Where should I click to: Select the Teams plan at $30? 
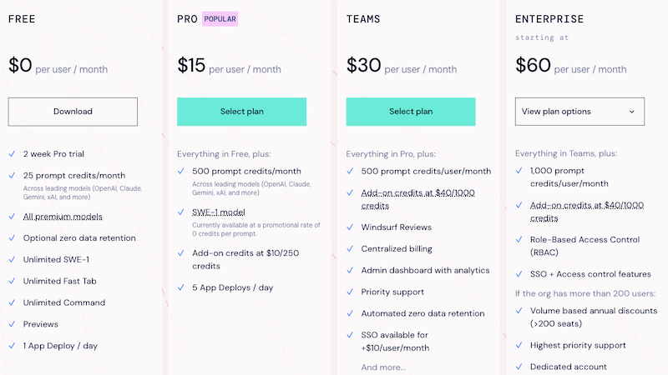click(x=411, y=112)
